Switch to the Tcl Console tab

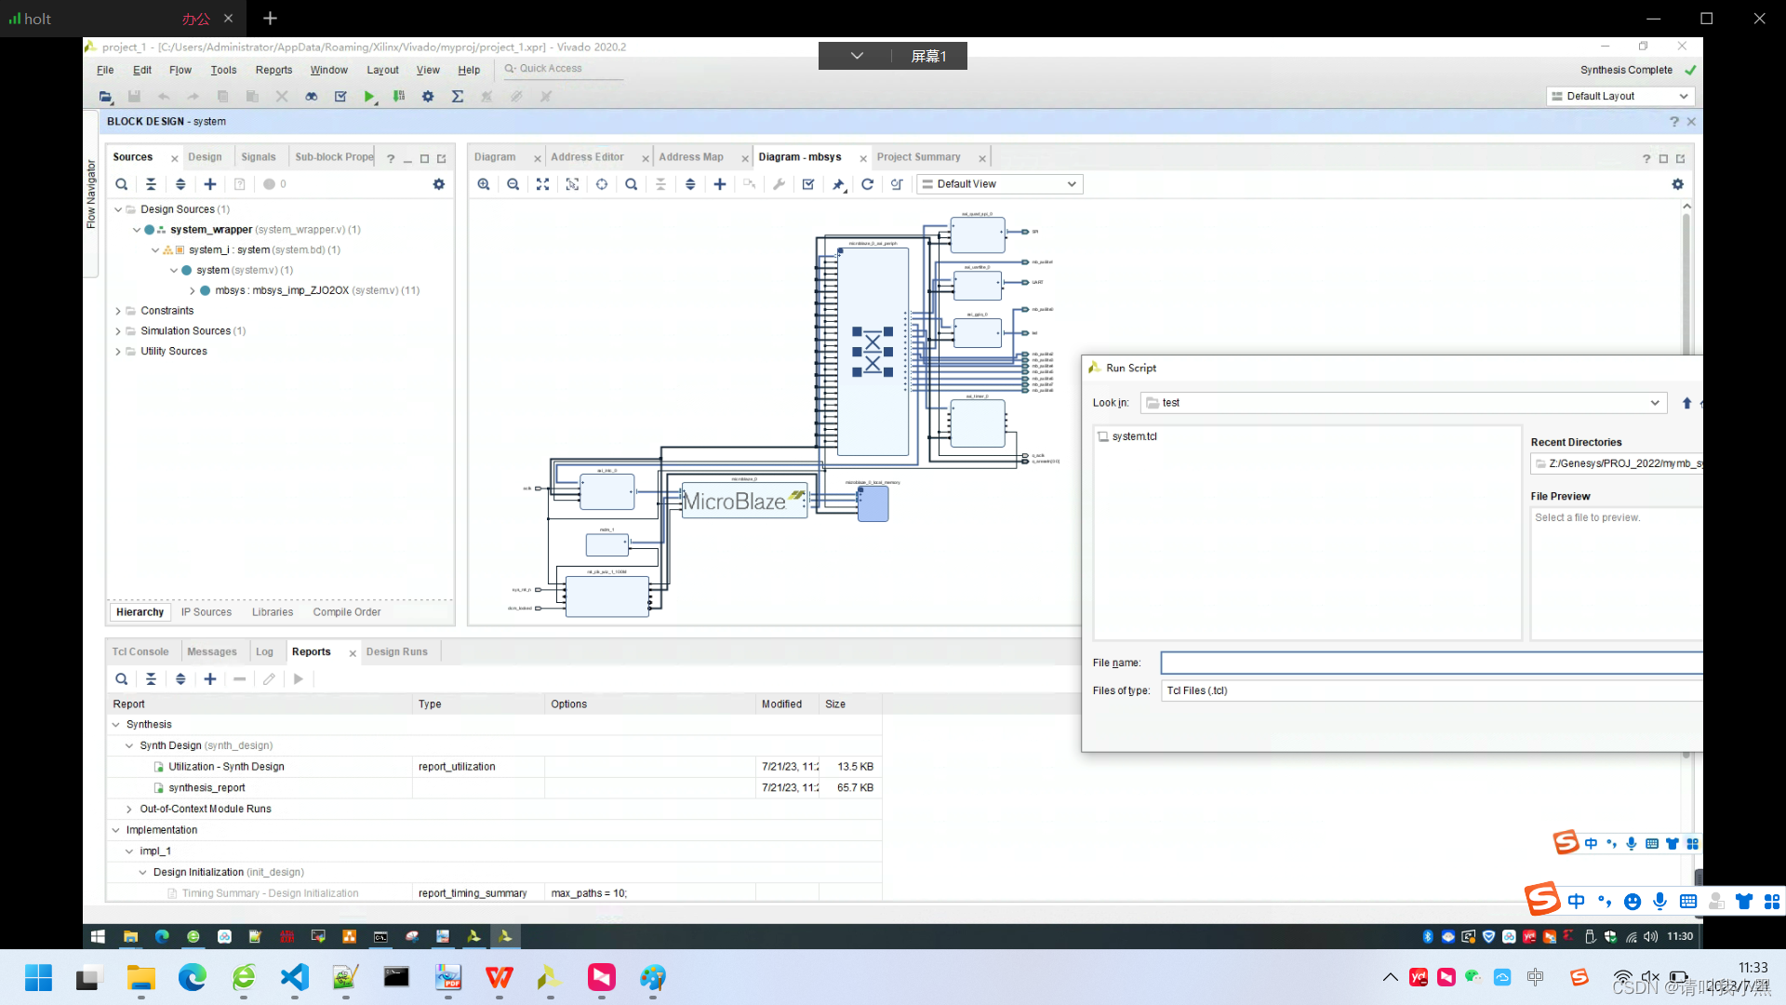[140, 652]
